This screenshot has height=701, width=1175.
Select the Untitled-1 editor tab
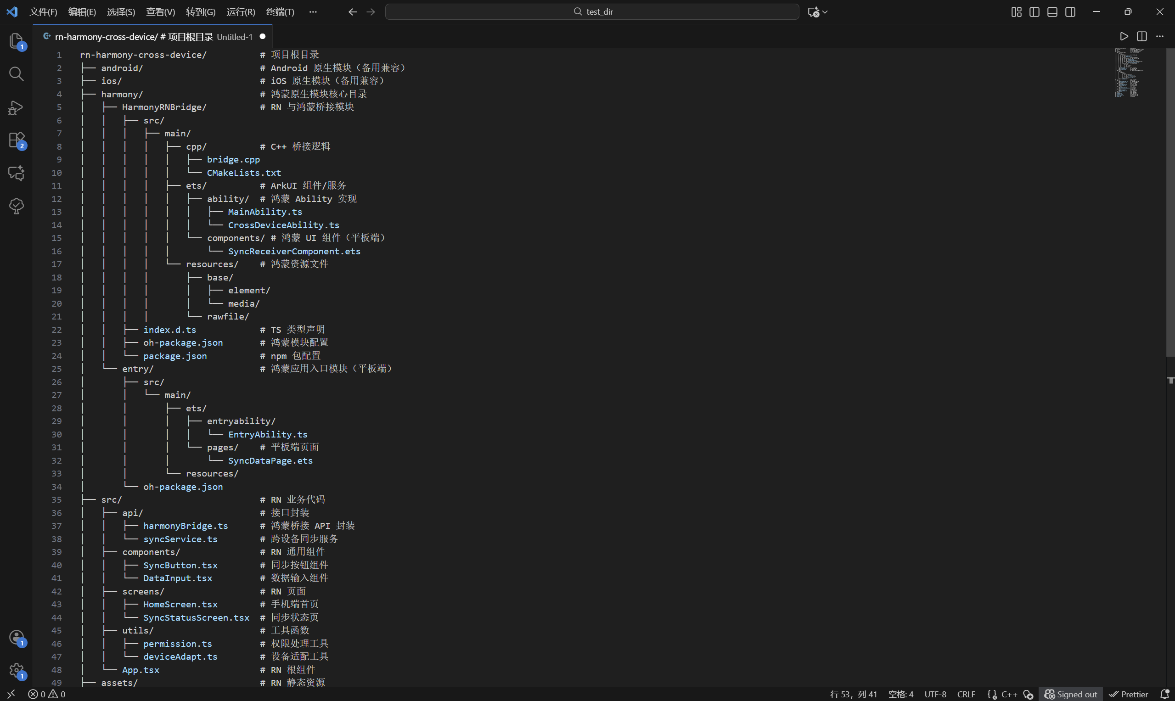pyautogui.click(x=151, y=36)
